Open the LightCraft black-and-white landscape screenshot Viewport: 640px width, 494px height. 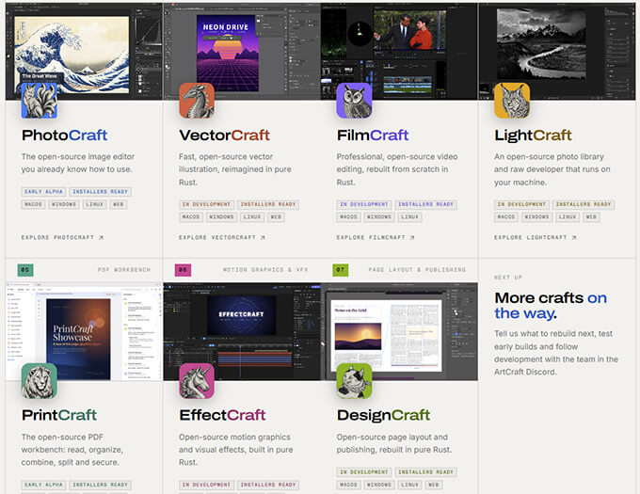557,52
